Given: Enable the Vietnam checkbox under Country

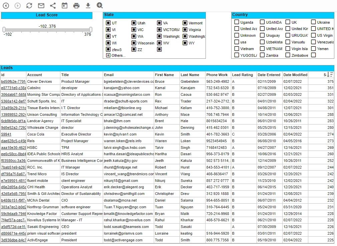Looking at the screenshot, I should tap(237, 48).
